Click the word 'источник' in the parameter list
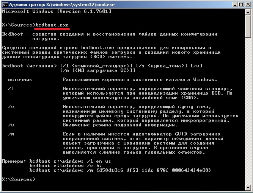Screen dimensions: 253x193 coord(20,79)
